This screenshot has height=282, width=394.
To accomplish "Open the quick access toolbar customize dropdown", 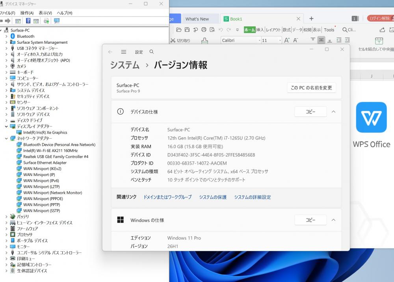I will (237, 30).
